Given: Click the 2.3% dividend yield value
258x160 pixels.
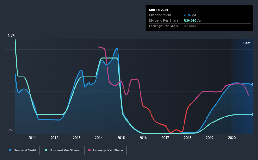Looking at the screenshot, I should coord(187,15).
